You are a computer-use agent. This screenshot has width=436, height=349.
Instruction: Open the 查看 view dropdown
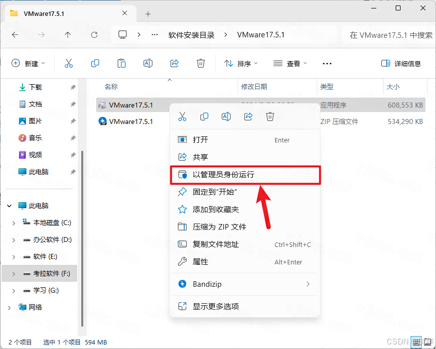coord(291,64)
